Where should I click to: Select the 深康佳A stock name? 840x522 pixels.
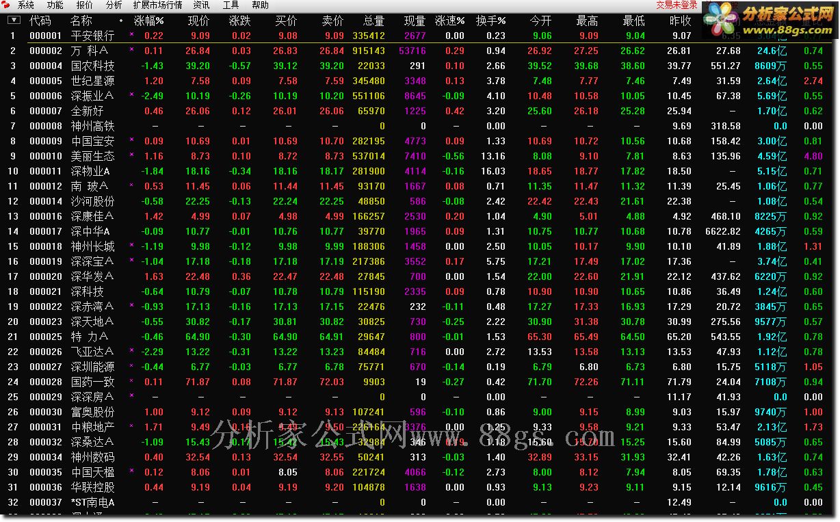[x=92, y=216]
